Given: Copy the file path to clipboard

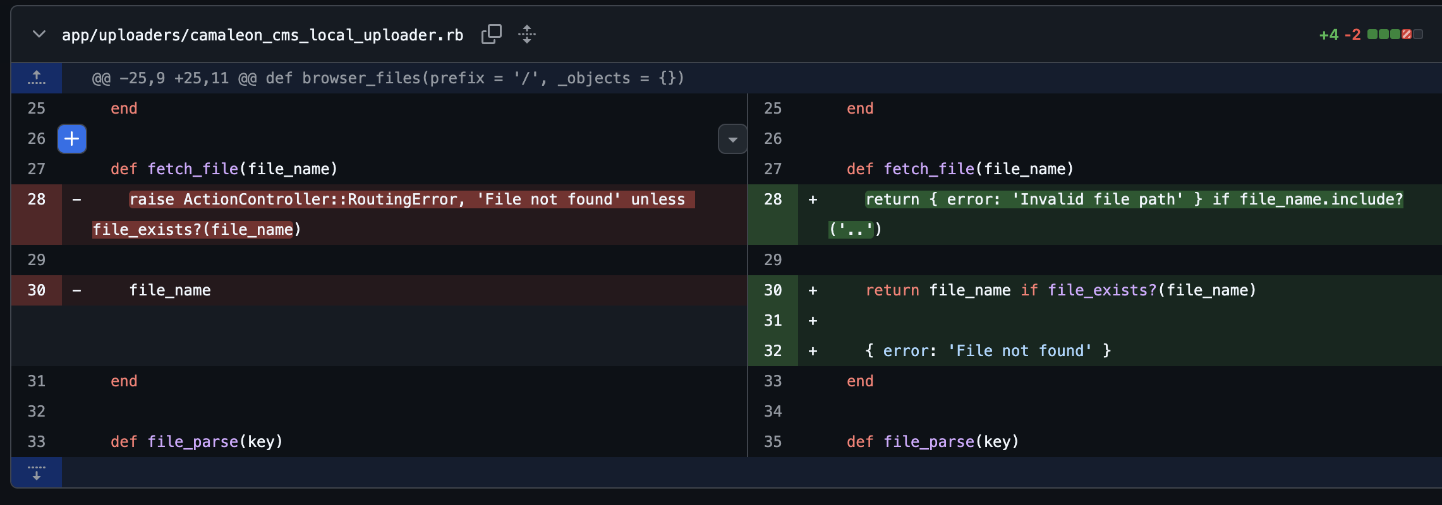Looking at the screenshot, I should (x=491, y=34).
